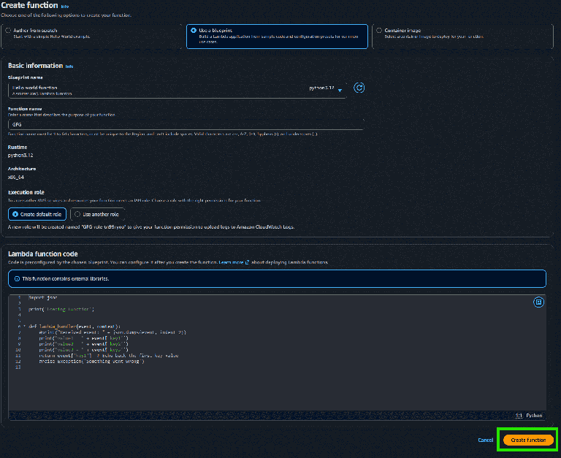Click the x86_64 architecture value
The width and height of the screenshot is (561, 458).
pyautogui.click(x=16, y=177)
